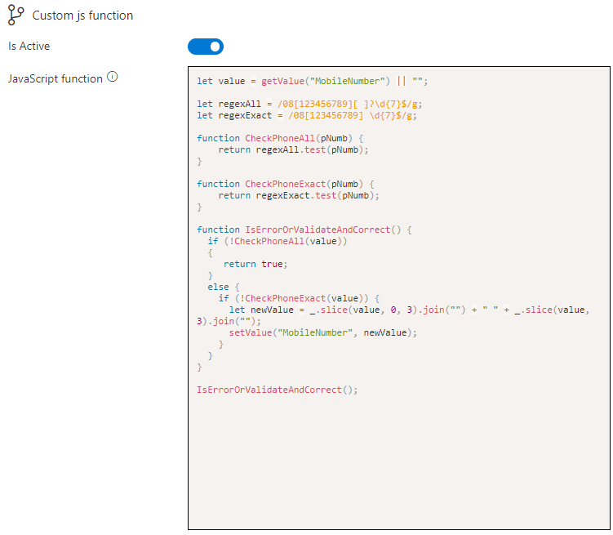Disable the Is Active toggle
The image size is (613, 535).
[206, 47]
